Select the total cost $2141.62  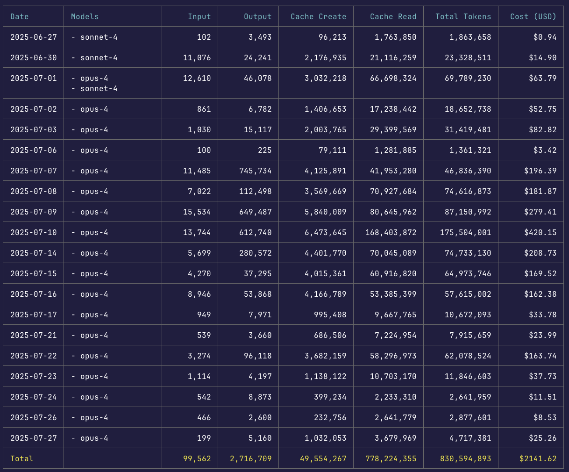pyautogui.click(x=538, y=459)
